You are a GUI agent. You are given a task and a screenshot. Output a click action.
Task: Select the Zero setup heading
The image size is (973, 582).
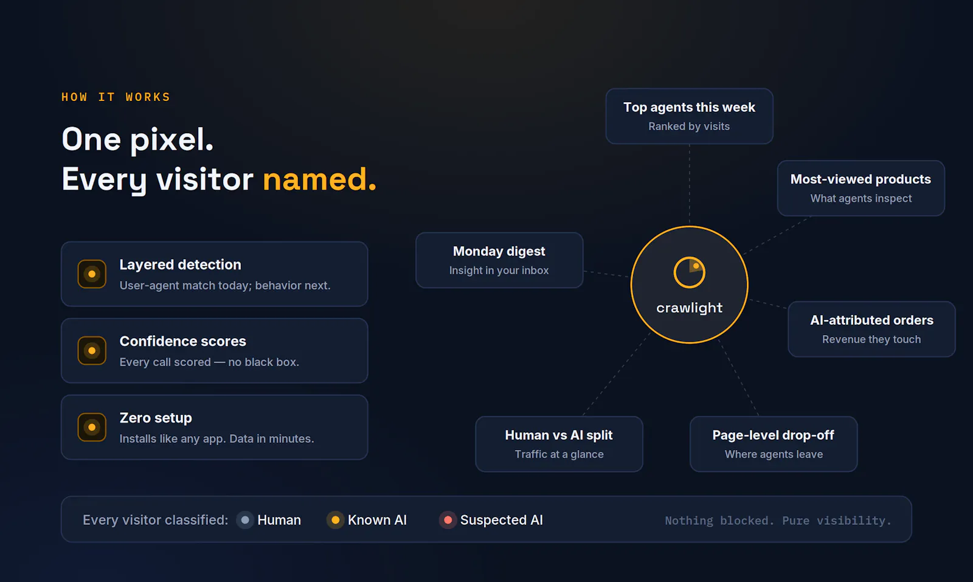click(156, 418)
